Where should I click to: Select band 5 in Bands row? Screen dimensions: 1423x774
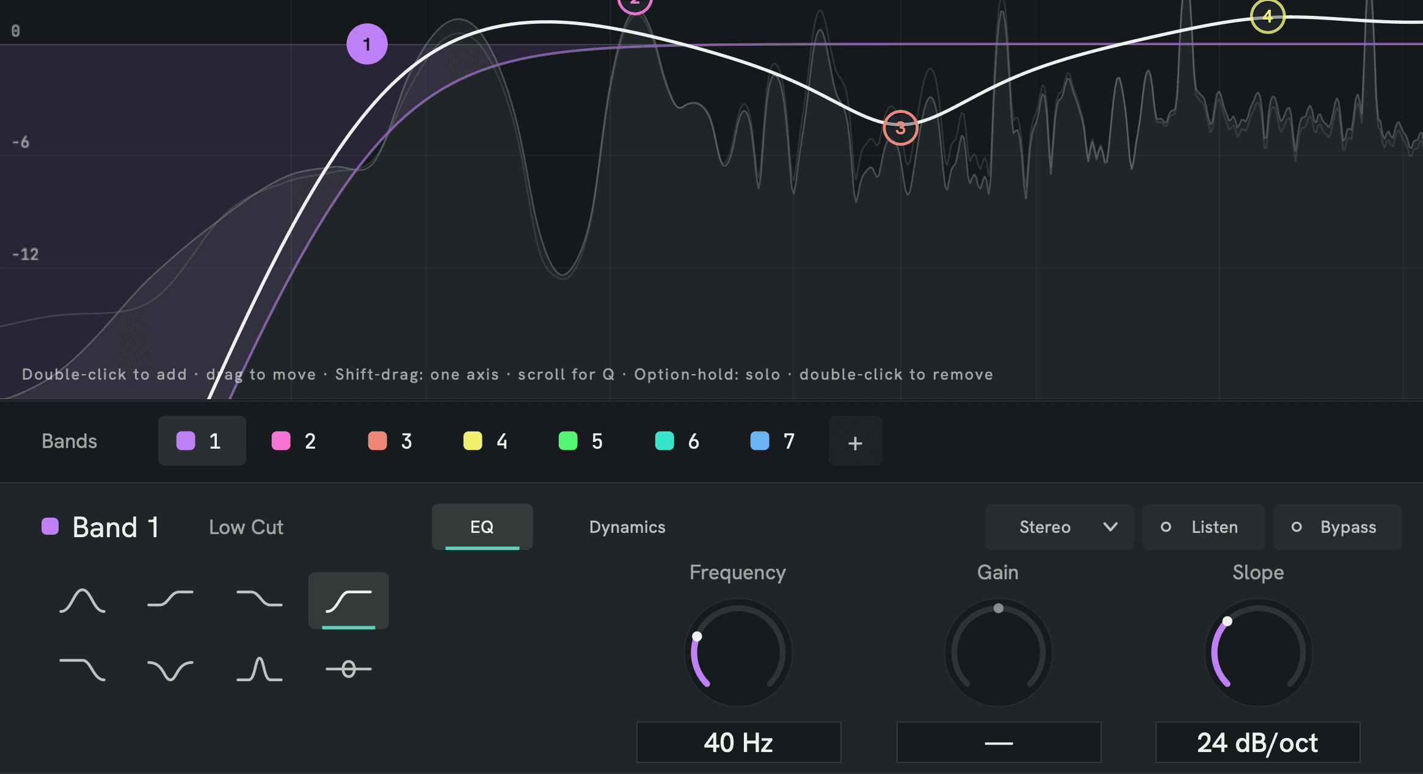click(581, 441)
